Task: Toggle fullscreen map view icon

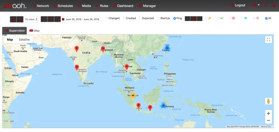Action: click(x=268, y=40)
